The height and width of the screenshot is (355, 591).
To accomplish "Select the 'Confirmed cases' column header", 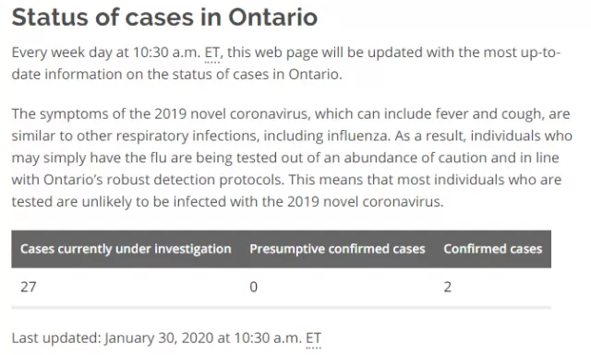I will (x=492, y=249).
